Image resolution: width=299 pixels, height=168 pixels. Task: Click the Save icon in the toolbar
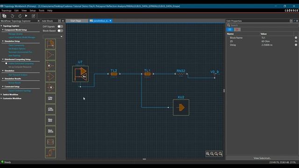coord(4,16)
